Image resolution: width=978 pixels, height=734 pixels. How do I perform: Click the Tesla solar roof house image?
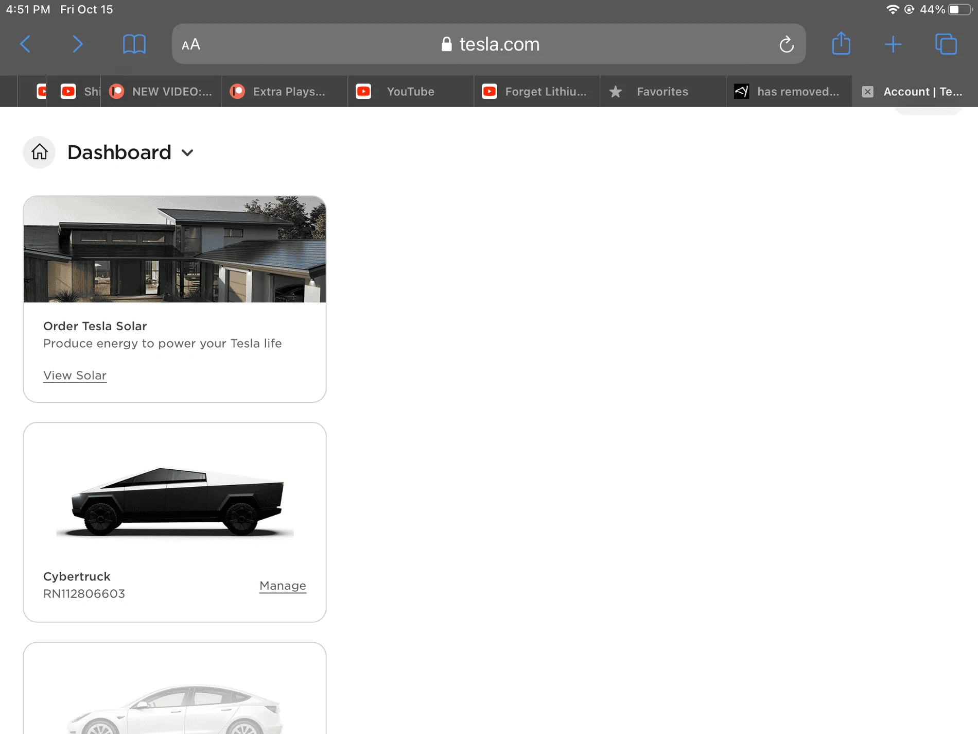click(x=174, y=249)
